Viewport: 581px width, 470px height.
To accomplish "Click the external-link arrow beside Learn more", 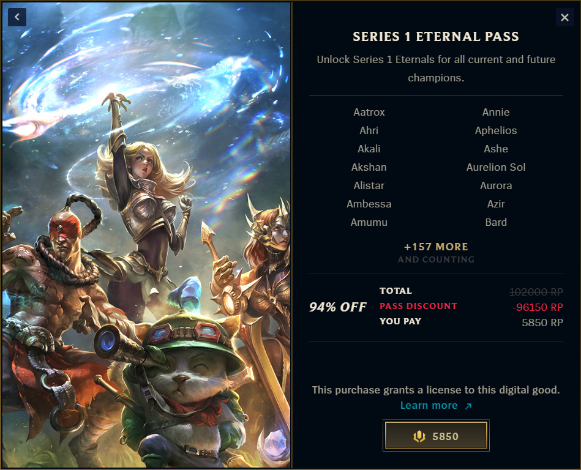I will click(468, 406).
